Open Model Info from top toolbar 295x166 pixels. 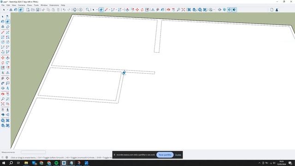81,10
